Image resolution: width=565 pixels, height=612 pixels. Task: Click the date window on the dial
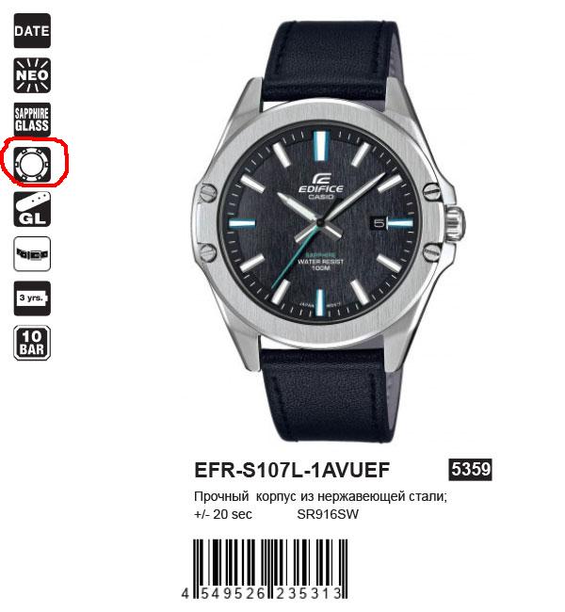coord(379,223)
